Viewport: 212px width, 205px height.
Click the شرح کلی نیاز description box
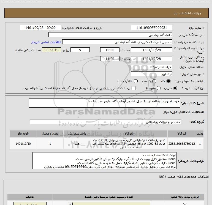click(104, 103)
